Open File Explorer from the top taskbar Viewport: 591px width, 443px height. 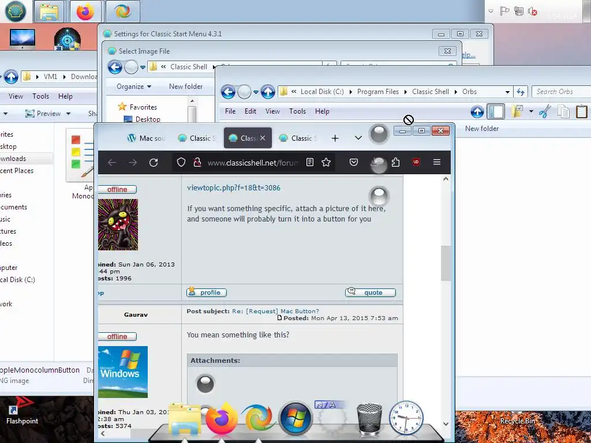click(x=49, y=12)
